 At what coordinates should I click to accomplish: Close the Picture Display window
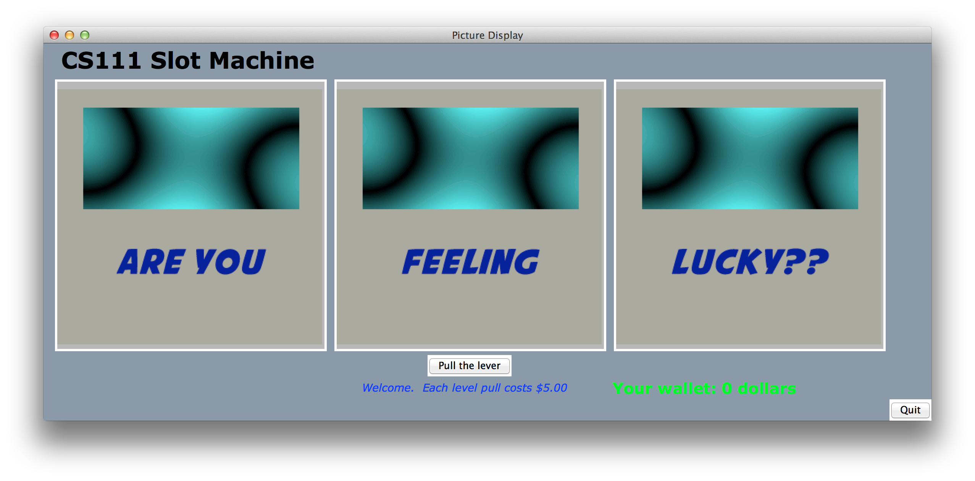pyautogui.click(x=54, y=35)
